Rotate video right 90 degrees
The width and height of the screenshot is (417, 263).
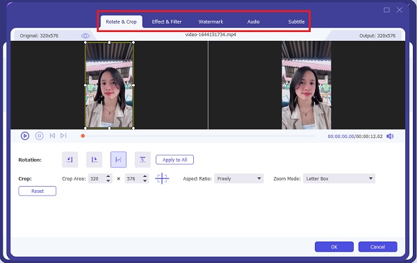coord(94,160)
